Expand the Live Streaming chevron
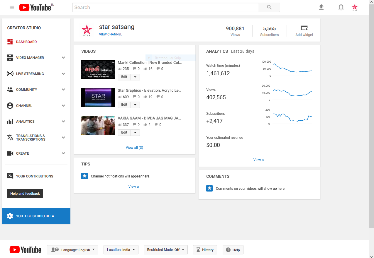The height and width of the screenshot is (258, 374). click(63, 74)
